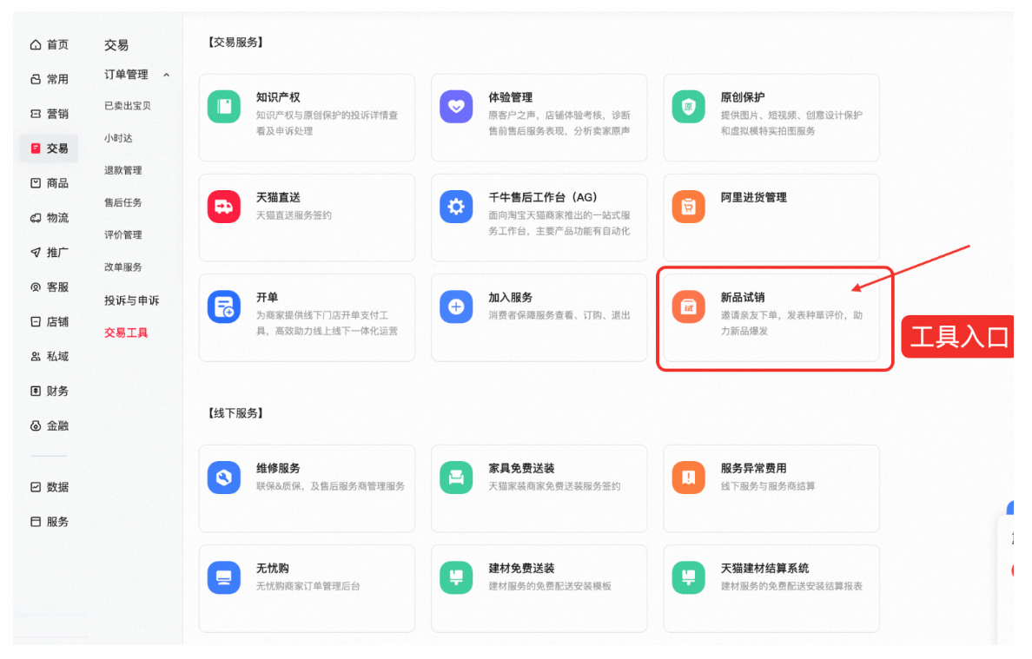Open 千牛售后工作台 (AG) title
This screenshot has width=1032, height=659.
(542, 197)
